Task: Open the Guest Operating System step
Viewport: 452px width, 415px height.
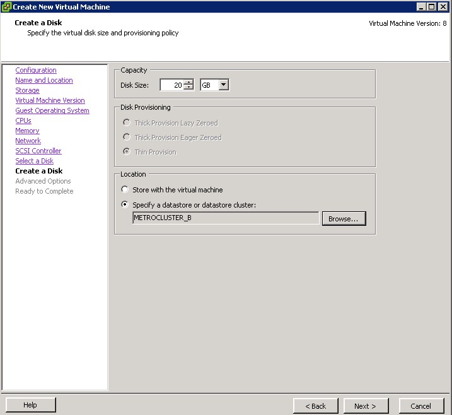Action: [x=52, y=110]
